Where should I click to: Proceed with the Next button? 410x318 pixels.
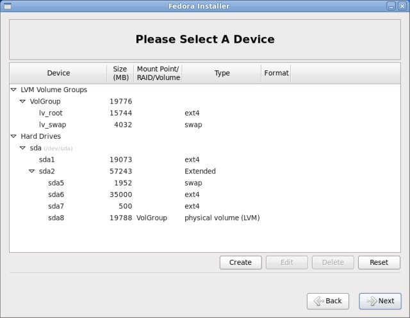tap(380, 301)
